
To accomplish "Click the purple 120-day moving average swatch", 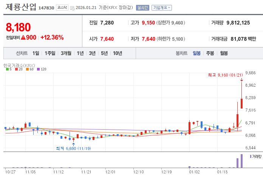I will (x=39, y=69).
